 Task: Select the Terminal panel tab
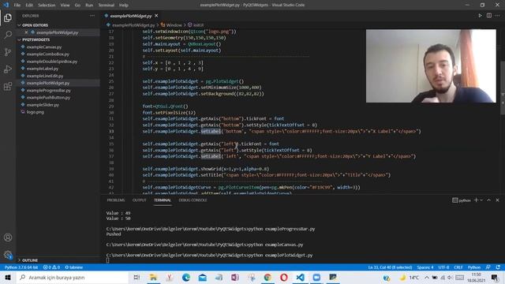point(163,200)
